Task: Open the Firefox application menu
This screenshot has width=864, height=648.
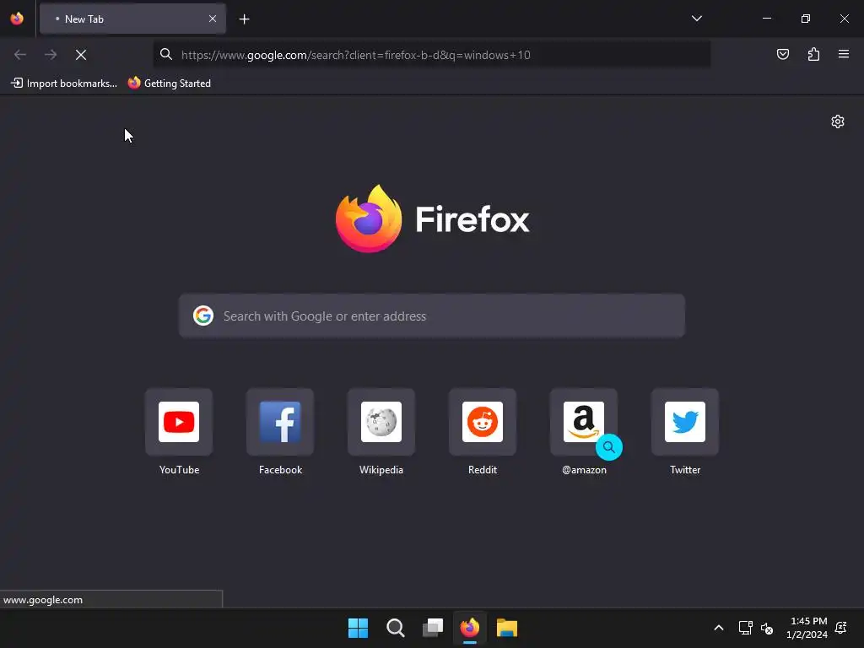Action: coord(843,54)
